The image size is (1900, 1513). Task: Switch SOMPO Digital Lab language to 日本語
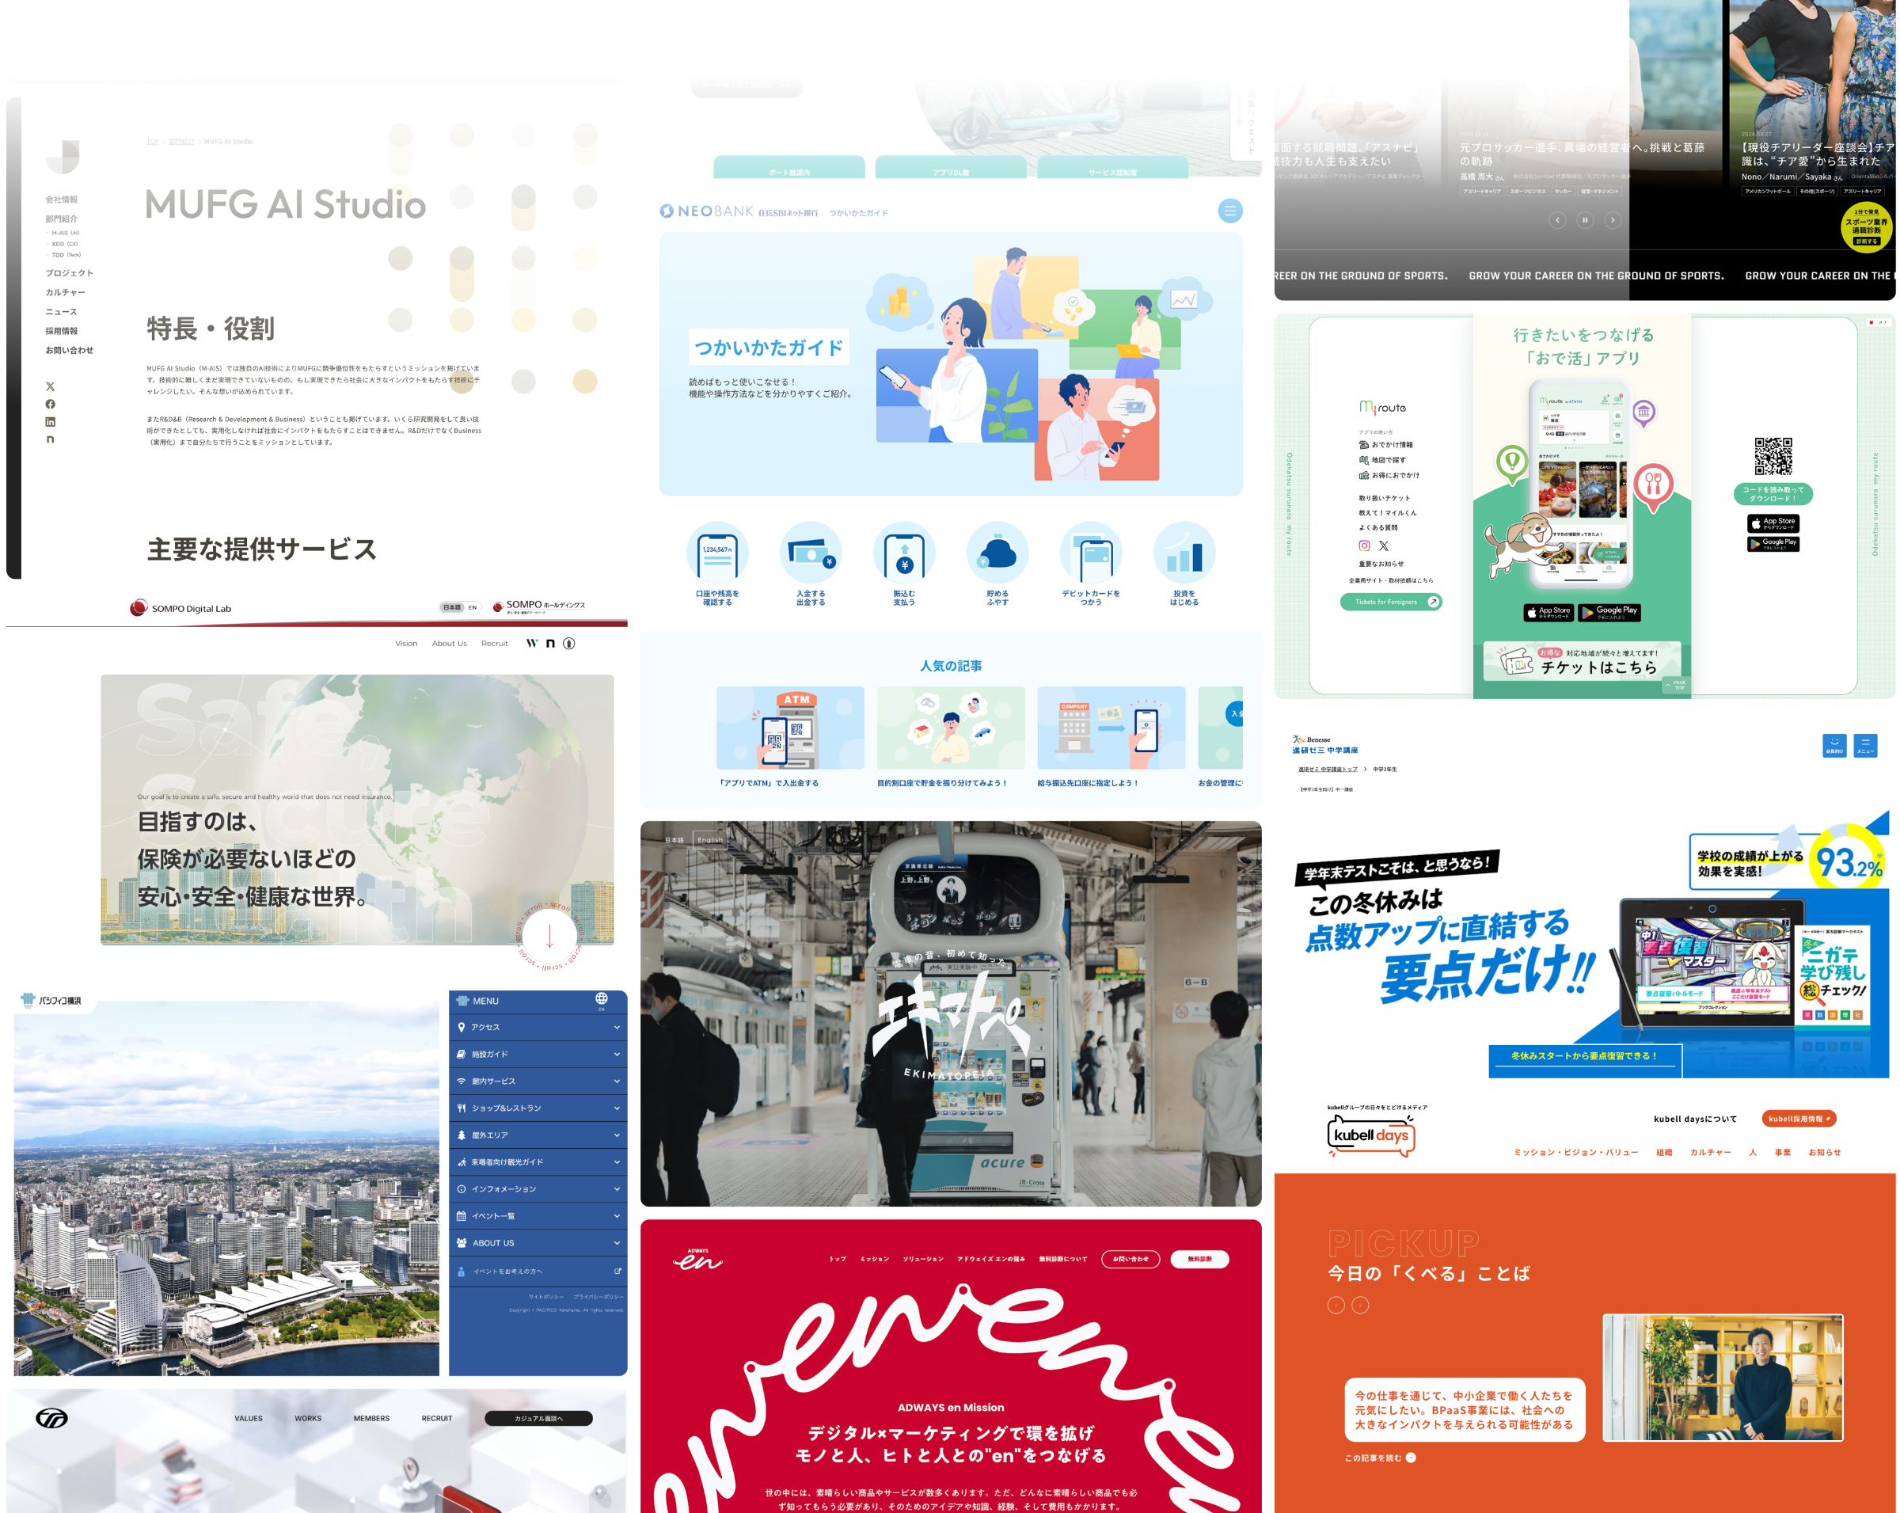451,607
